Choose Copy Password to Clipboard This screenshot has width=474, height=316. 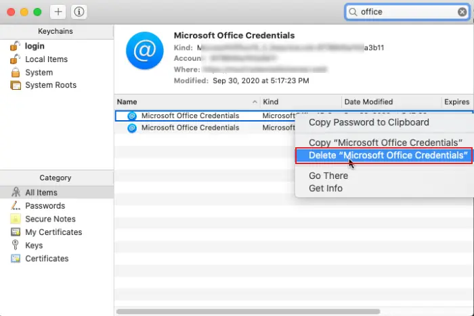pos(368,122)
